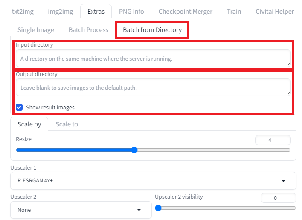Expand the R-ESRGAN 4x+ upscaler list

[153, 181]
